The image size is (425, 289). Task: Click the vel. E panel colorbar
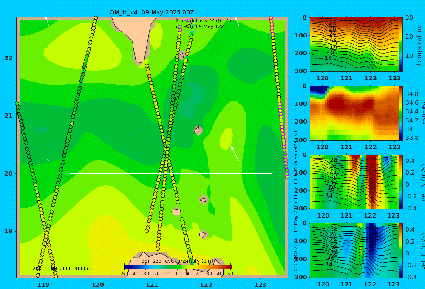(x=401, y=250)
